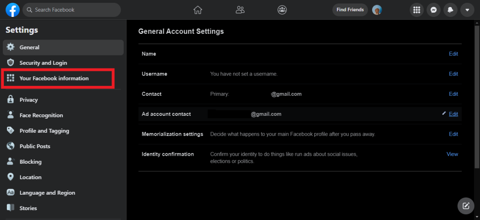Viewport: 480px width, 220px height.
Task: Click the General Account Settings heading
Action: (x=181, y=31)
